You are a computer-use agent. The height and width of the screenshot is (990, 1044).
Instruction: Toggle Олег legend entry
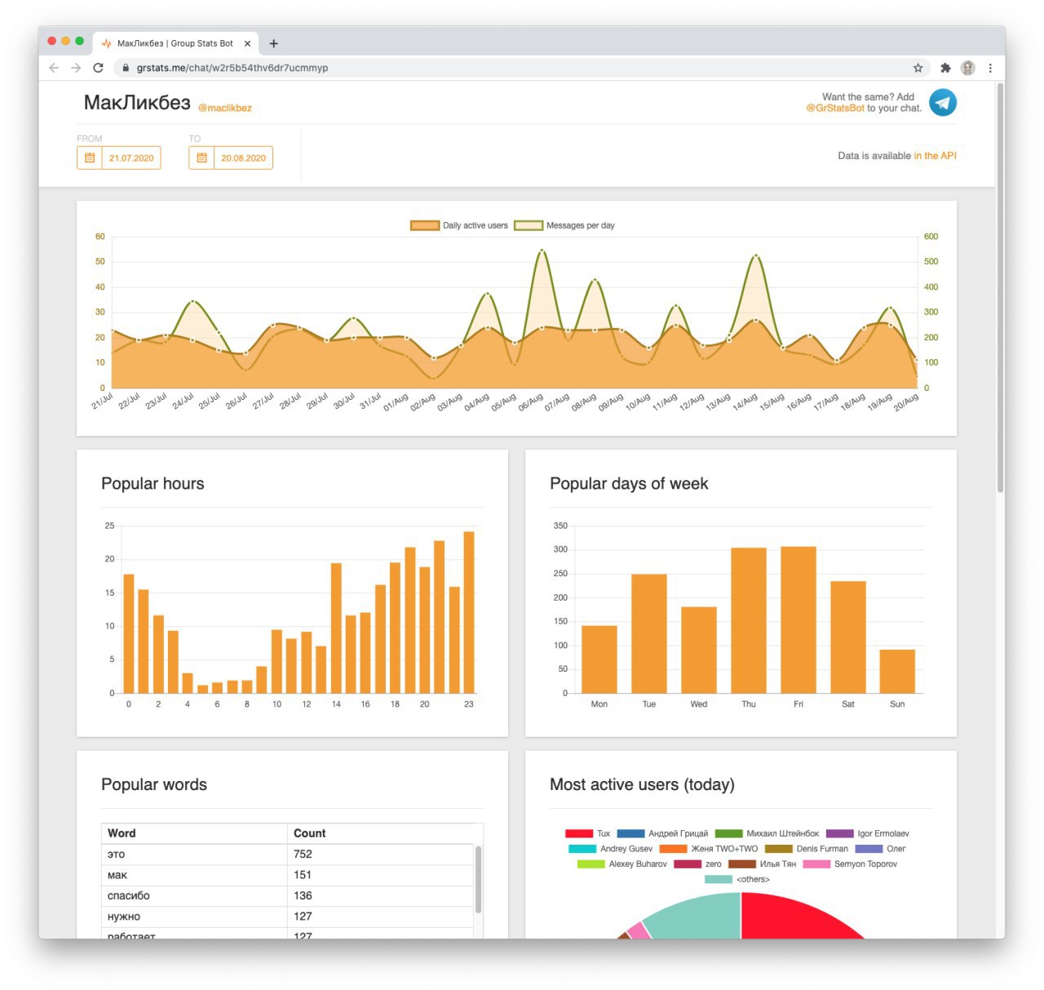click(880, 849)
